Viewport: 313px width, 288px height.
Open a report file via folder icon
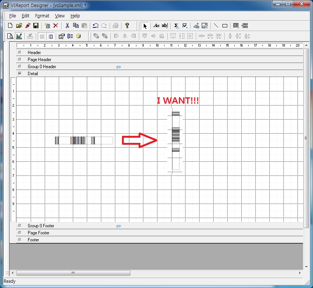(x=19, y=26)
